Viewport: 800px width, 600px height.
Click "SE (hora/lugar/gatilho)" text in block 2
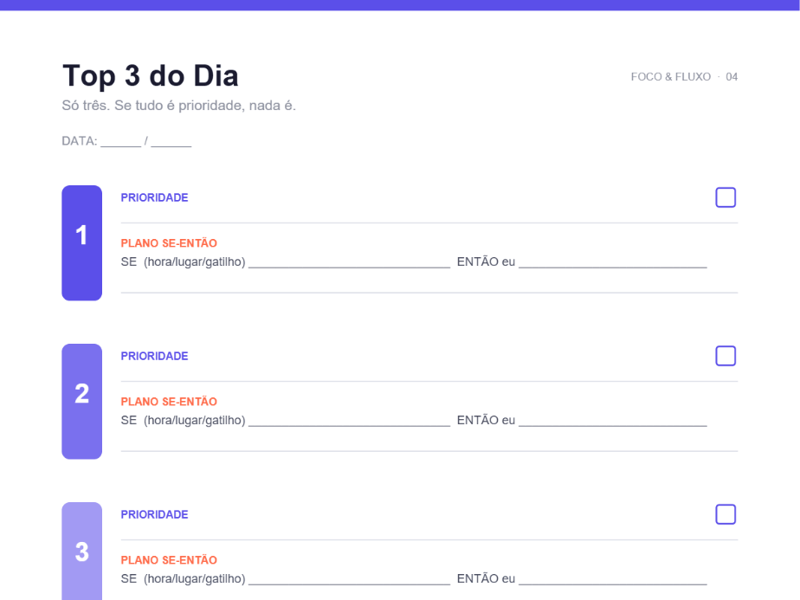[184, 421]
